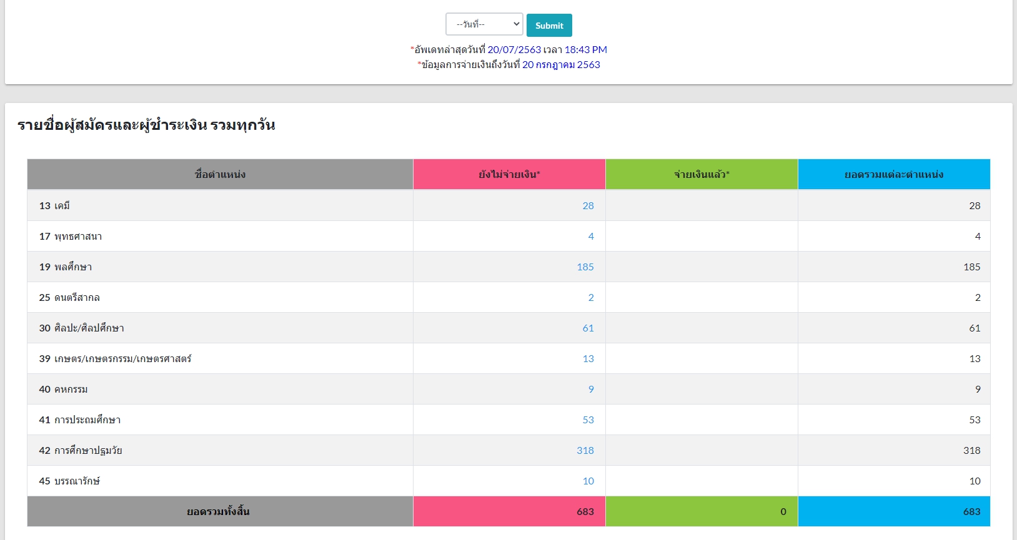
Task: Open the 10 link for บรรณารักษ์
Action: click(x=588, y=481)
